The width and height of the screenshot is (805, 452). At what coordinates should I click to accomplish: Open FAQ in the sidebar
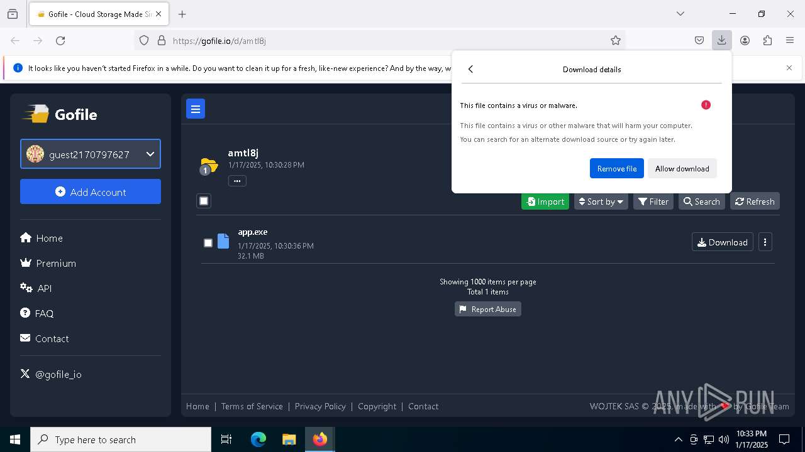tap(37, 313)
